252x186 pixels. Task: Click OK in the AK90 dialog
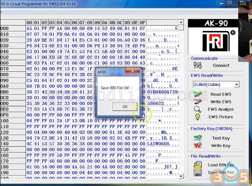tap(125, 107)
